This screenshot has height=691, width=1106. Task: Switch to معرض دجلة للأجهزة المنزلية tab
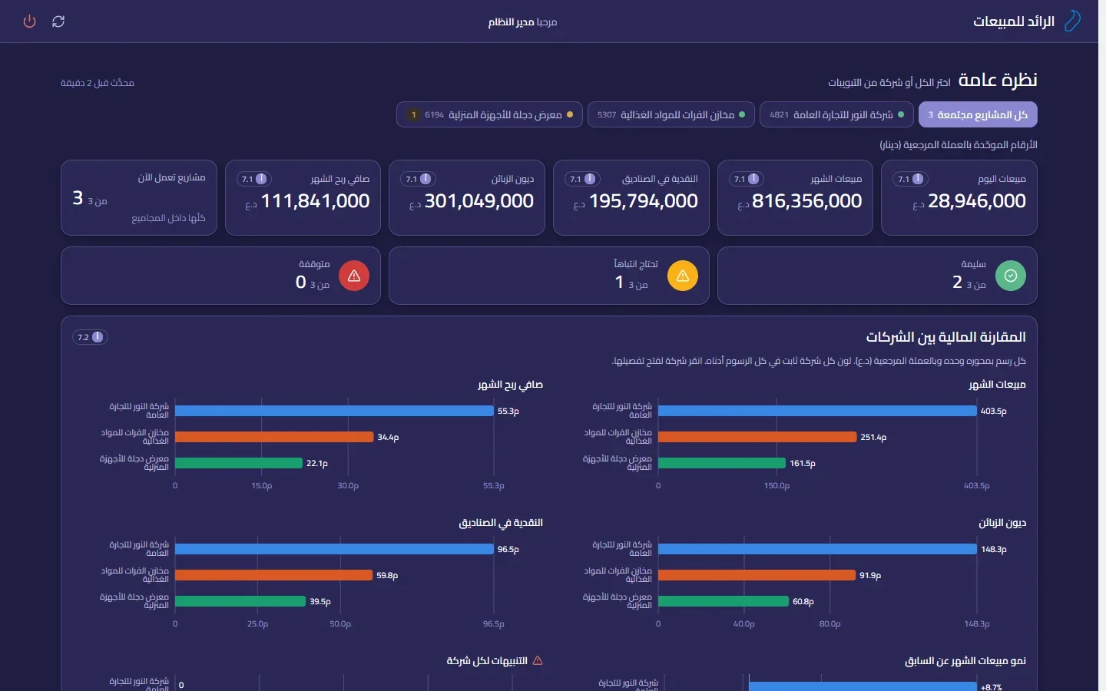(489, 114)
